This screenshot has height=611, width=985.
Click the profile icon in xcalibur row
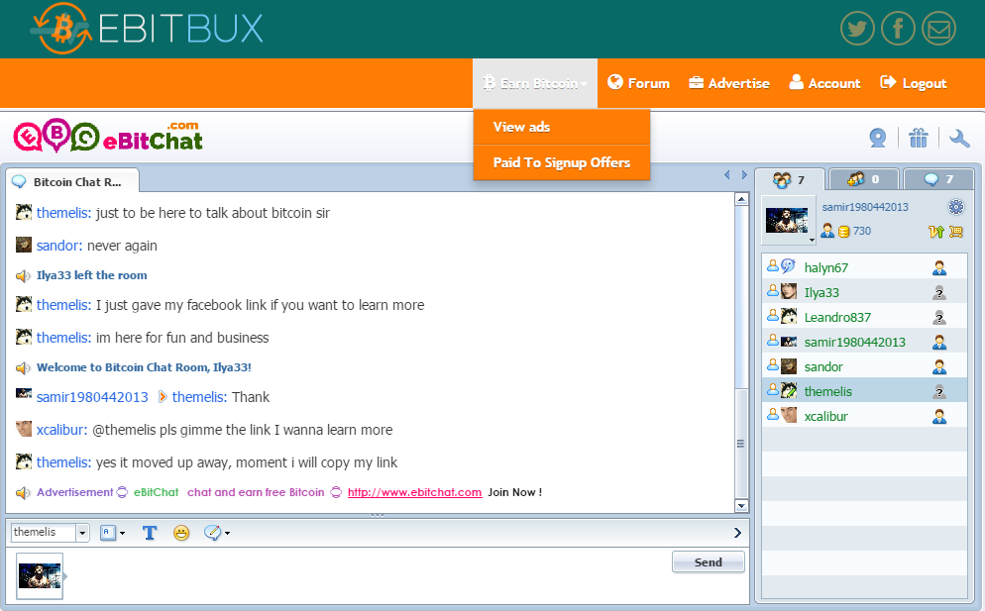click(x=939, y=416)
